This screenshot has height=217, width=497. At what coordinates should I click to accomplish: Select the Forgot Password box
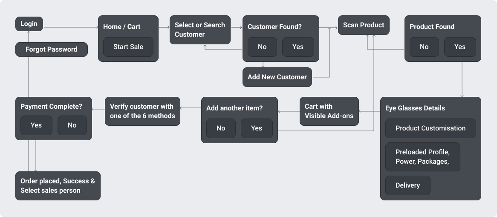pos(51,49)
